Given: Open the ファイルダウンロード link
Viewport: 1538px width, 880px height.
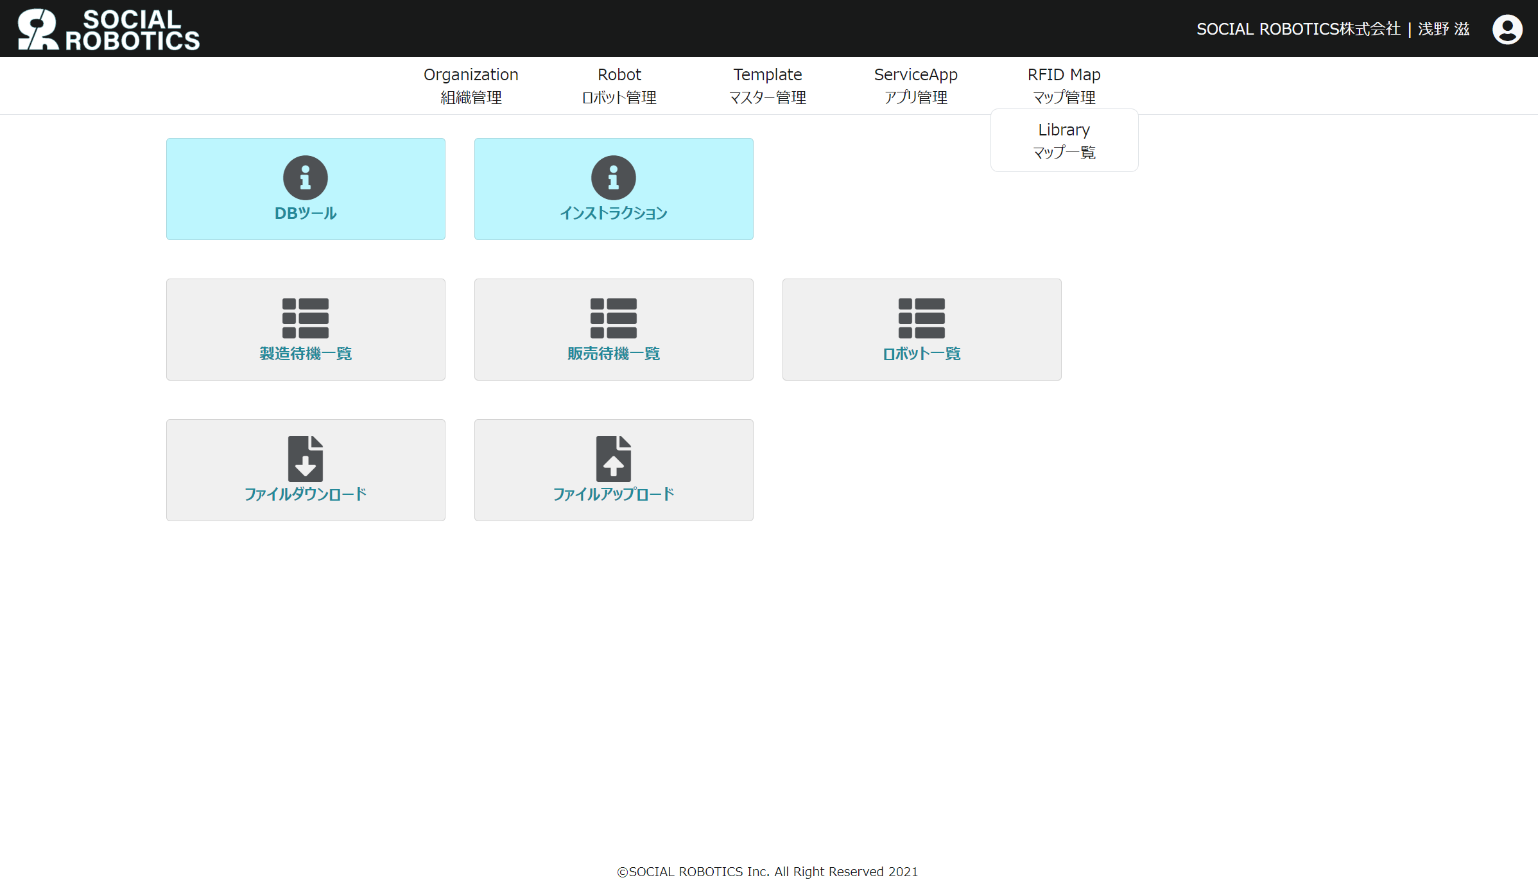Looking at the screenshot, I should tap(306, 494).
